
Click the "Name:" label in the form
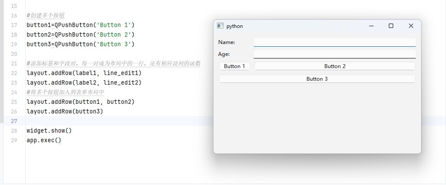226,42
